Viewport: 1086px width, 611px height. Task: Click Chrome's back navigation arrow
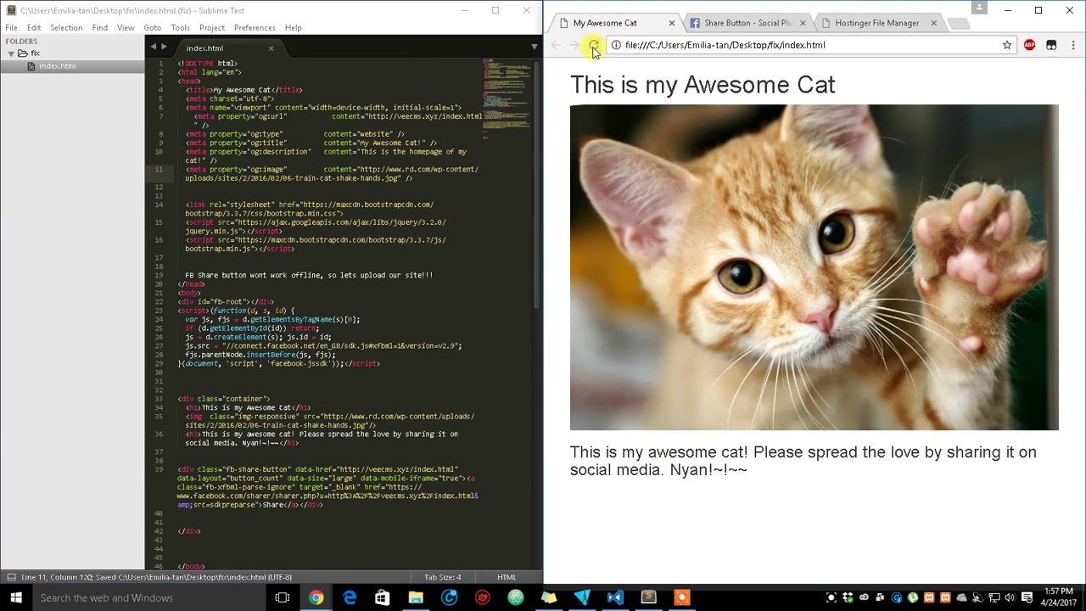click(x=555, y=45)
